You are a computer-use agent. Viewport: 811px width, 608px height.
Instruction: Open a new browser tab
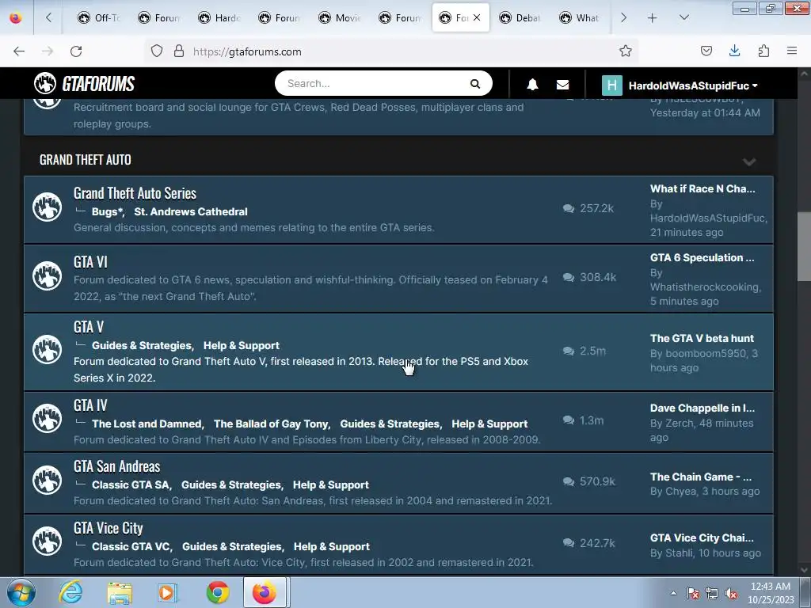click(x=653, y=18)
